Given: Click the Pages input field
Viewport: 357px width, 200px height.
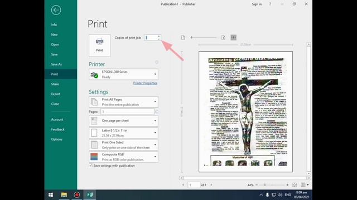Looking at the screenshot, I should (127, 112).
